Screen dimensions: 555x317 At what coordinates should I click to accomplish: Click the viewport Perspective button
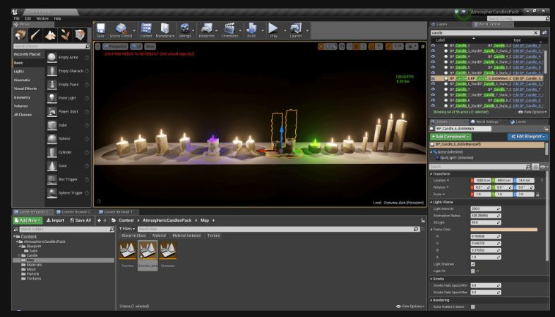115,46
